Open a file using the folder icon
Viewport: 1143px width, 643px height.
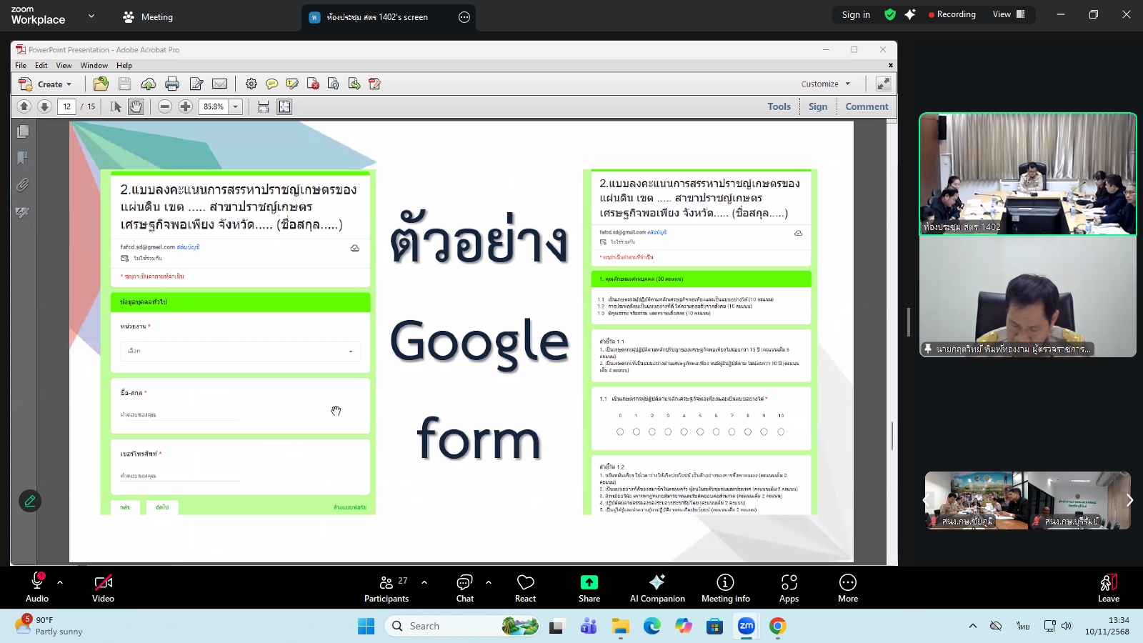(101, 84)
